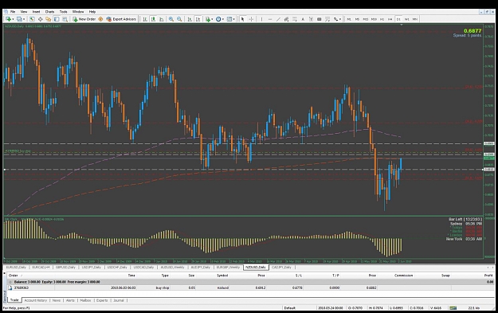Select the trendline drawing tool
The image size is (498, 313).
(278, 19)
